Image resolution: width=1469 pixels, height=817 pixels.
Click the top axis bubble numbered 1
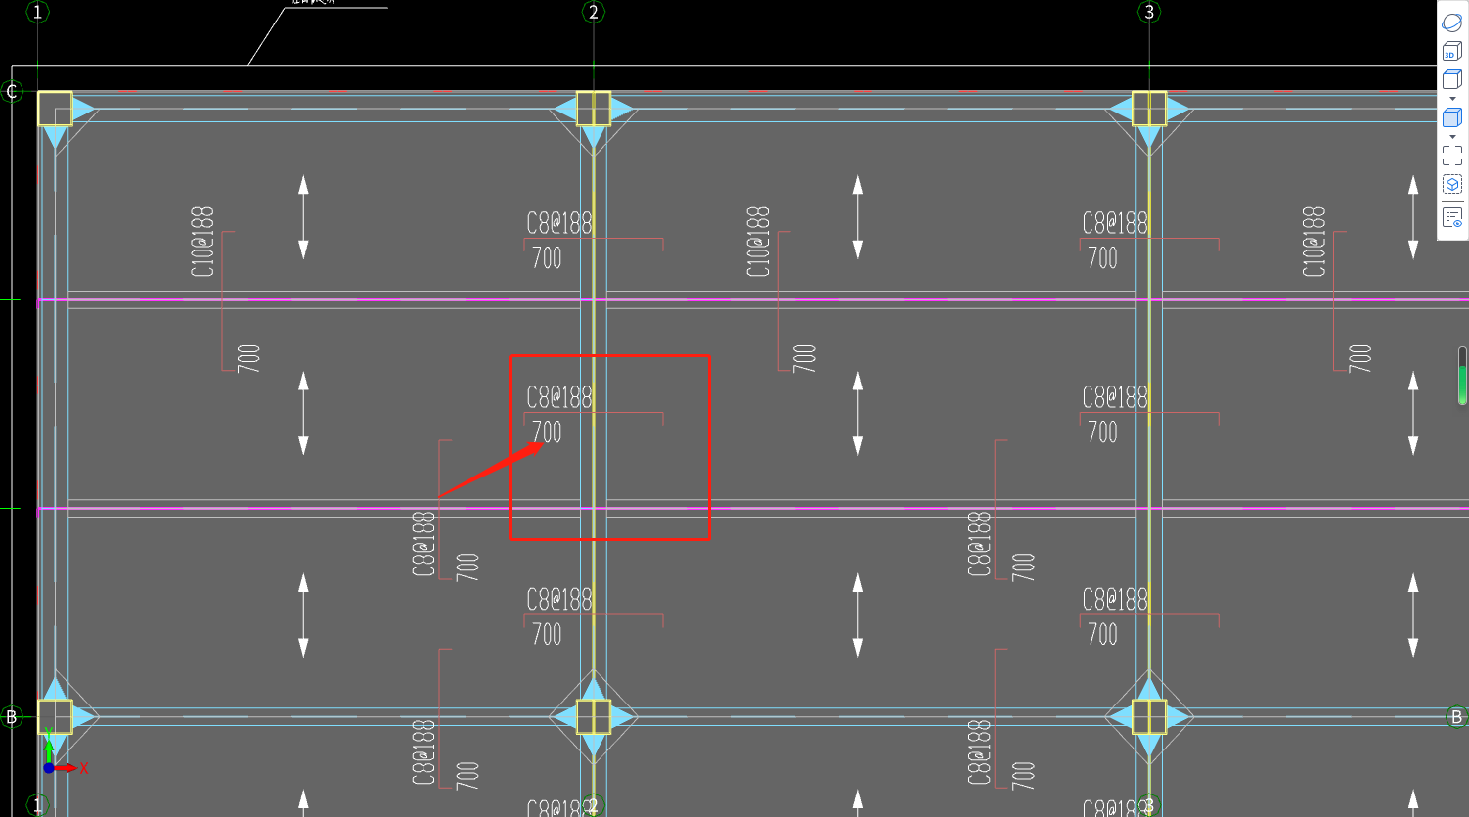(x=37, y=12)
